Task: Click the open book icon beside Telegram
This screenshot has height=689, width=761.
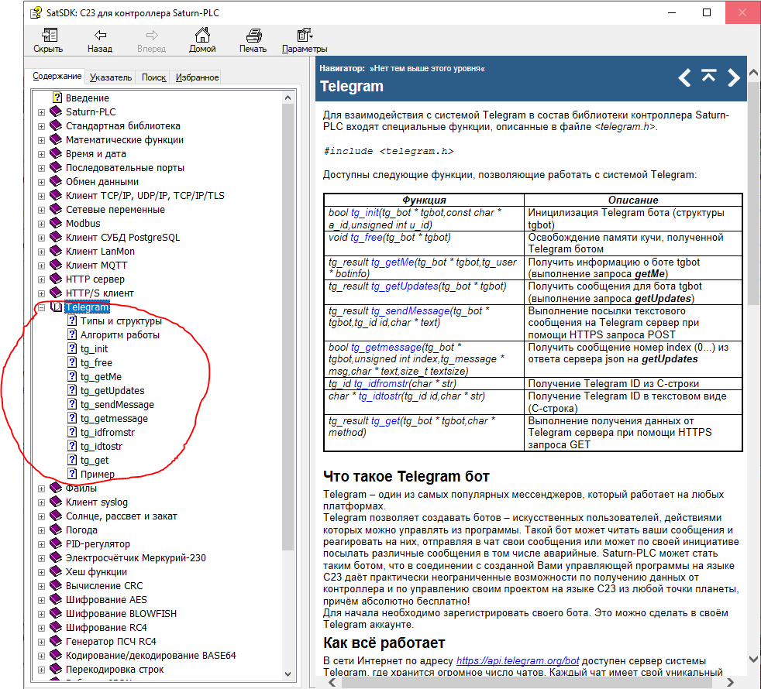Action: point(57,307)
